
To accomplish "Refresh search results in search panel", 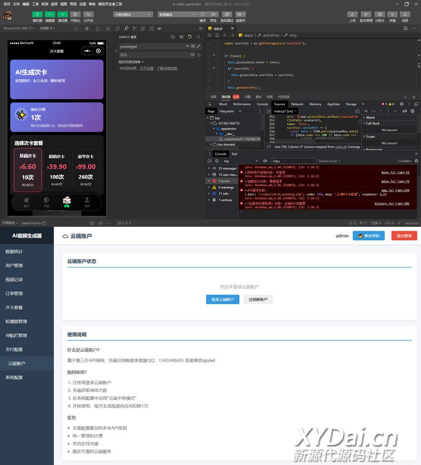I will 173,37.
